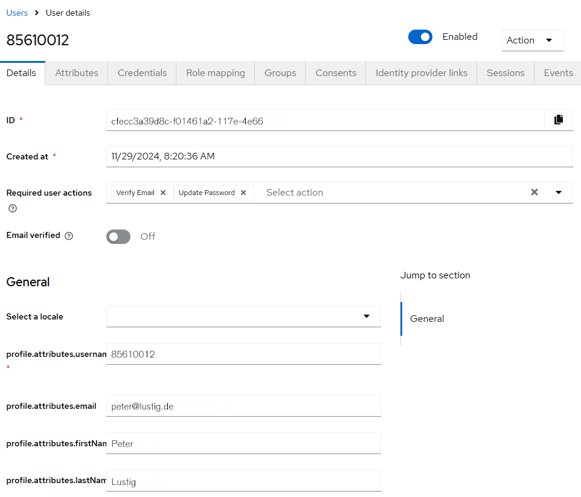This screenshot has height=497, width=581.
Task: Open the Credentials tab
Action: [x=143, y=73]
